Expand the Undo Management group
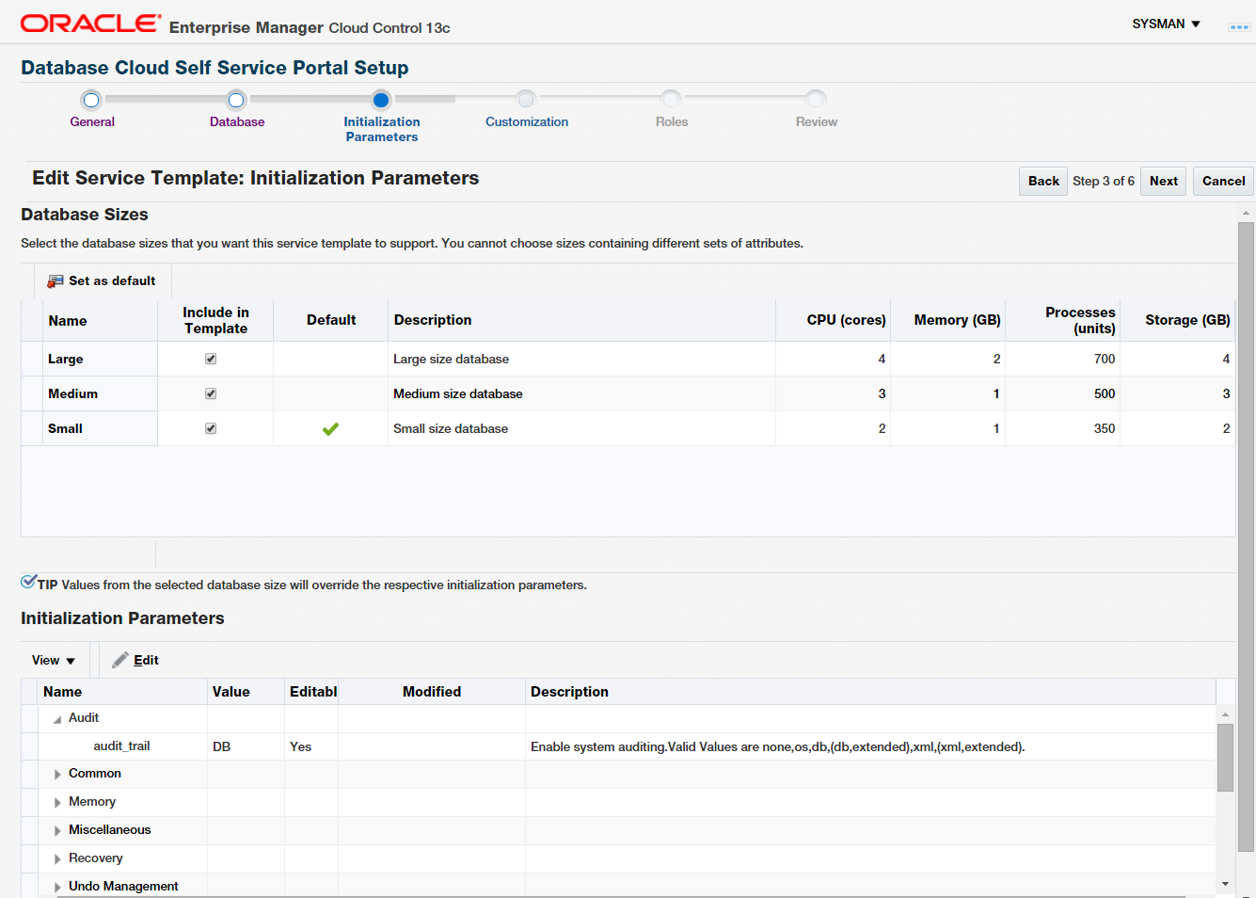Screen dimensions: 1256x898 pos(57,887)
